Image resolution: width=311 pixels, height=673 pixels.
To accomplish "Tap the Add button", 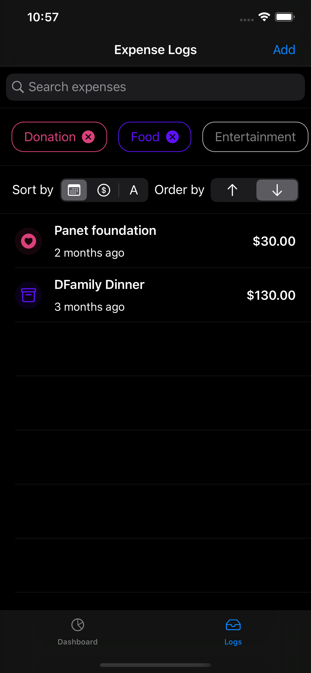I will [284, 50].
